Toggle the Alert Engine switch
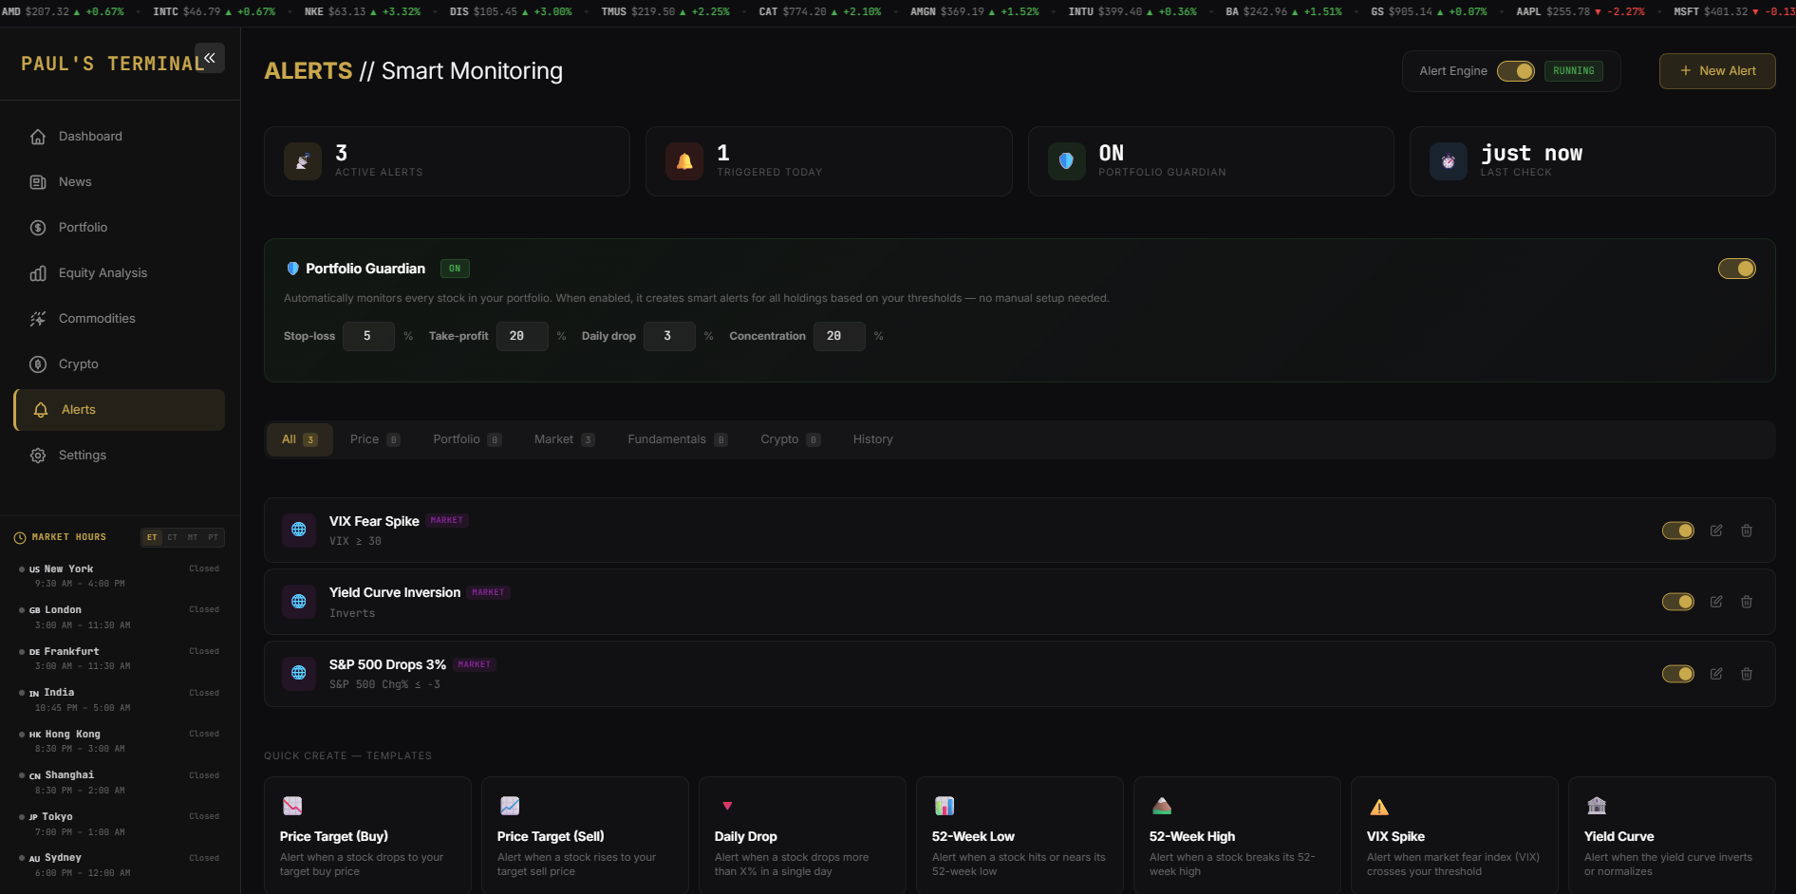The height and width of the screenshot is (894, 1796). pyautogui.click(x=1514, y=70)
